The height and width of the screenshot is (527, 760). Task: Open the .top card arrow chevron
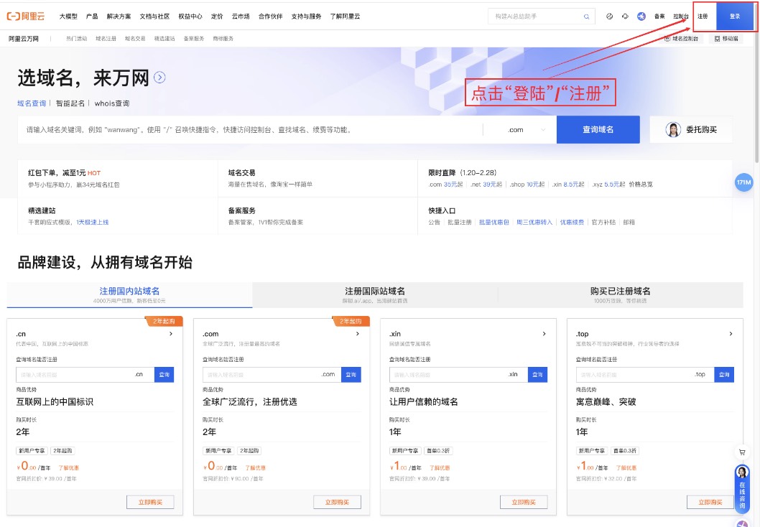pyautogui.click(x=731, y=334)
